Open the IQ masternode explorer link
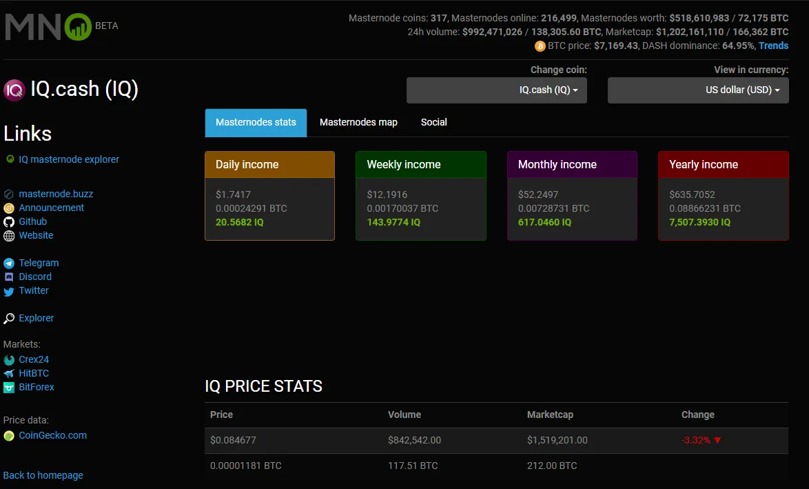Screen dimensions: 809x489 [69, 159]
